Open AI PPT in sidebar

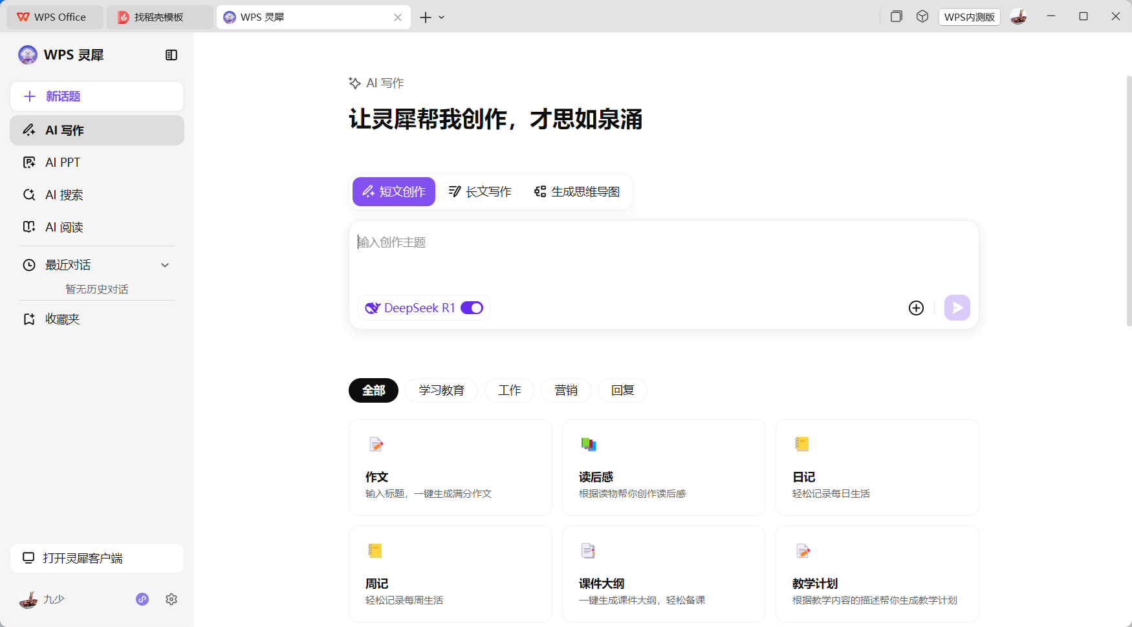coord(63,162)
